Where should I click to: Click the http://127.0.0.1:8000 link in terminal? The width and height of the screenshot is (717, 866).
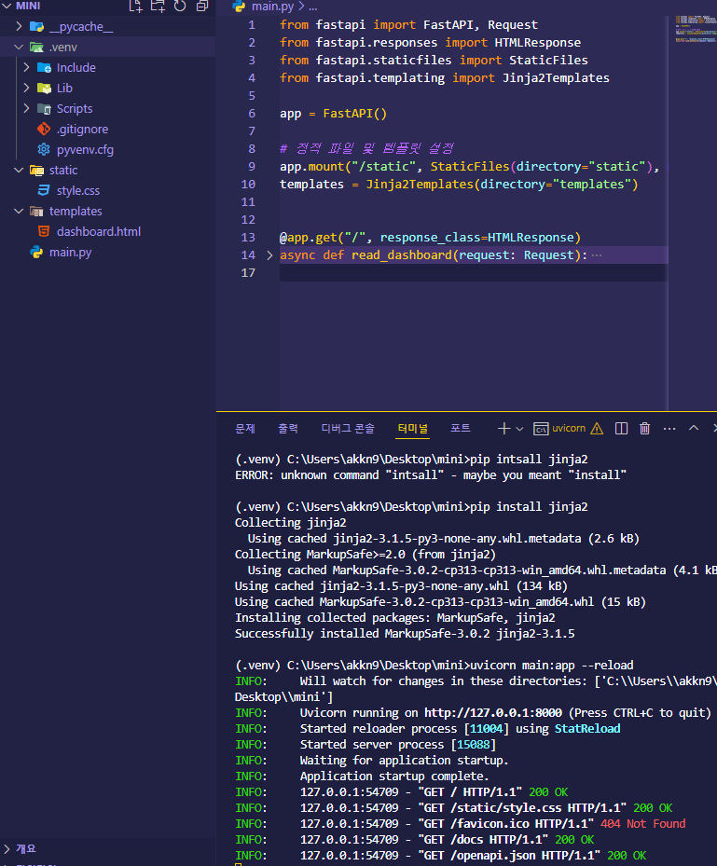(x=492, y=713)
